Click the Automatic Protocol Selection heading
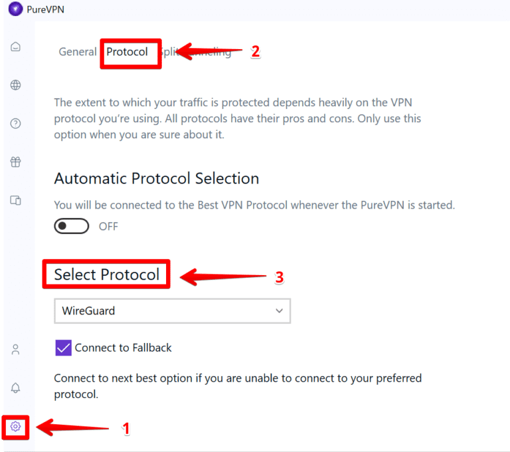 (x=156, y=179)
